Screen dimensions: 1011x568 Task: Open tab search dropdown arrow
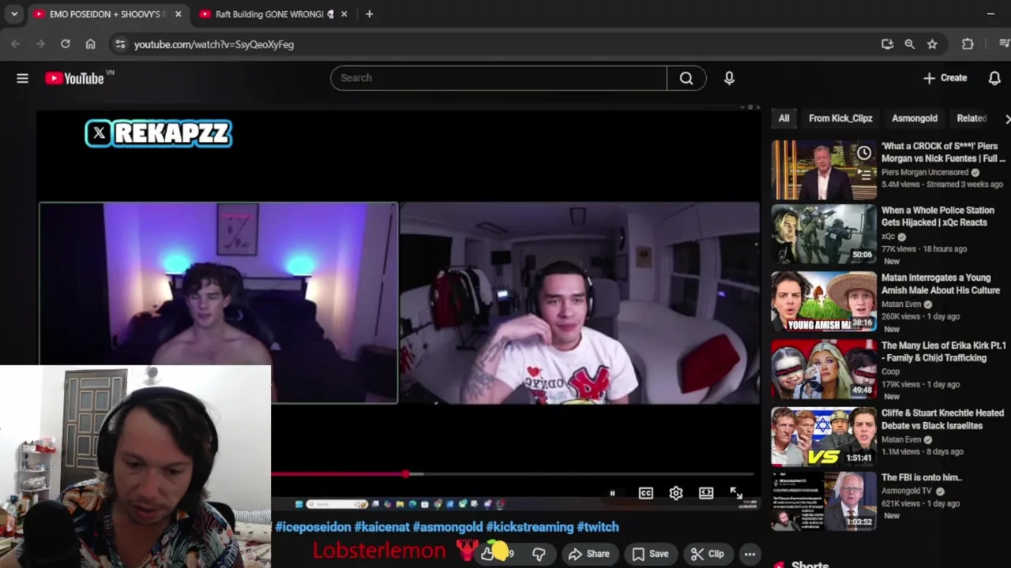(x=13, y=14)
